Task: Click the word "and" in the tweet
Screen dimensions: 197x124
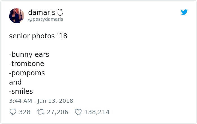Action: point(15,82)
